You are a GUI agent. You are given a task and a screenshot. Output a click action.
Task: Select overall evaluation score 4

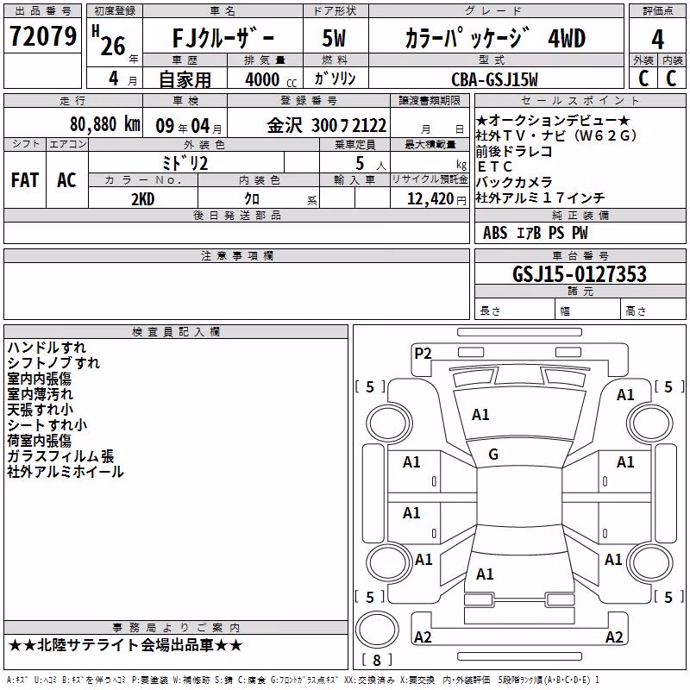pyautogui.click(x=657, y=40)
